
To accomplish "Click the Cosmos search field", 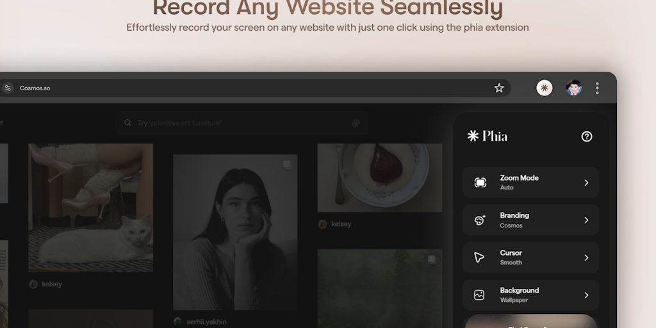I will coord(242,123).
